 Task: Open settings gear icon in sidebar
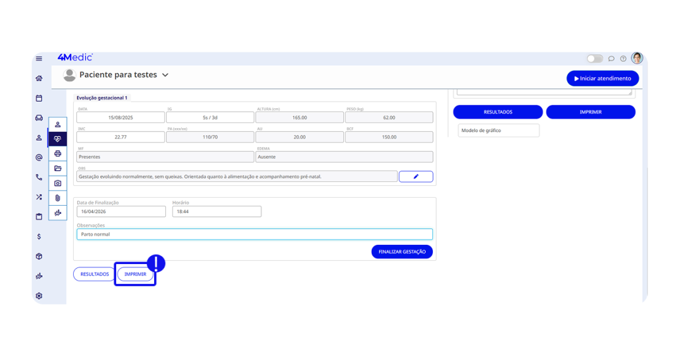39,296
